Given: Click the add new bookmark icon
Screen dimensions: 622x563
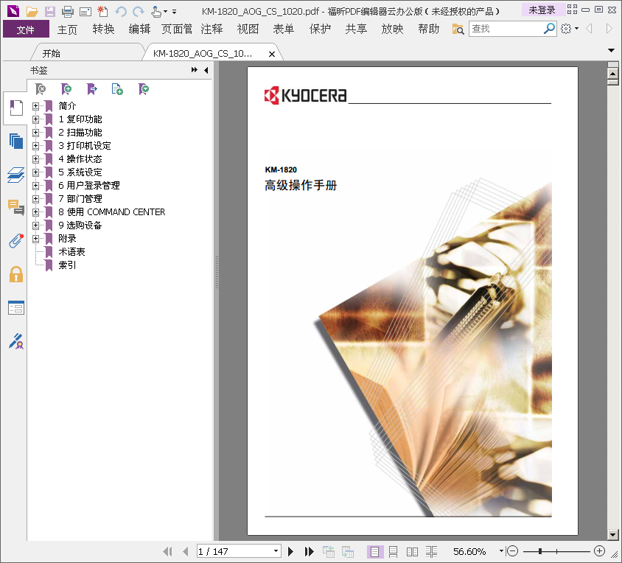Looking at the screenshot, I should click(66, 89).
